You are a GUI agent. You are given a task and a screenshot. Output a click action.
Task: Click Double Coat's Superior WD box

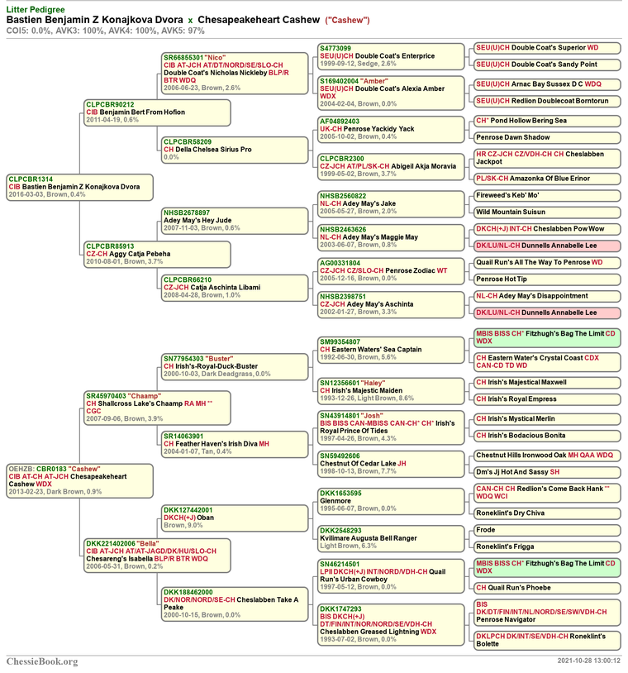(x=547, y=48)
